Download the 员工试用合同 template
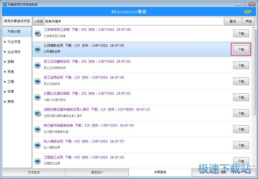 [x=241, y=81]
